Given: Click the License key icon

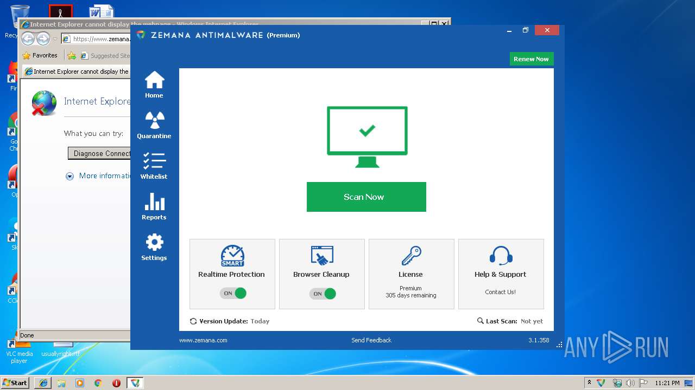Looking at the screenshot, I should coord(411,256).
